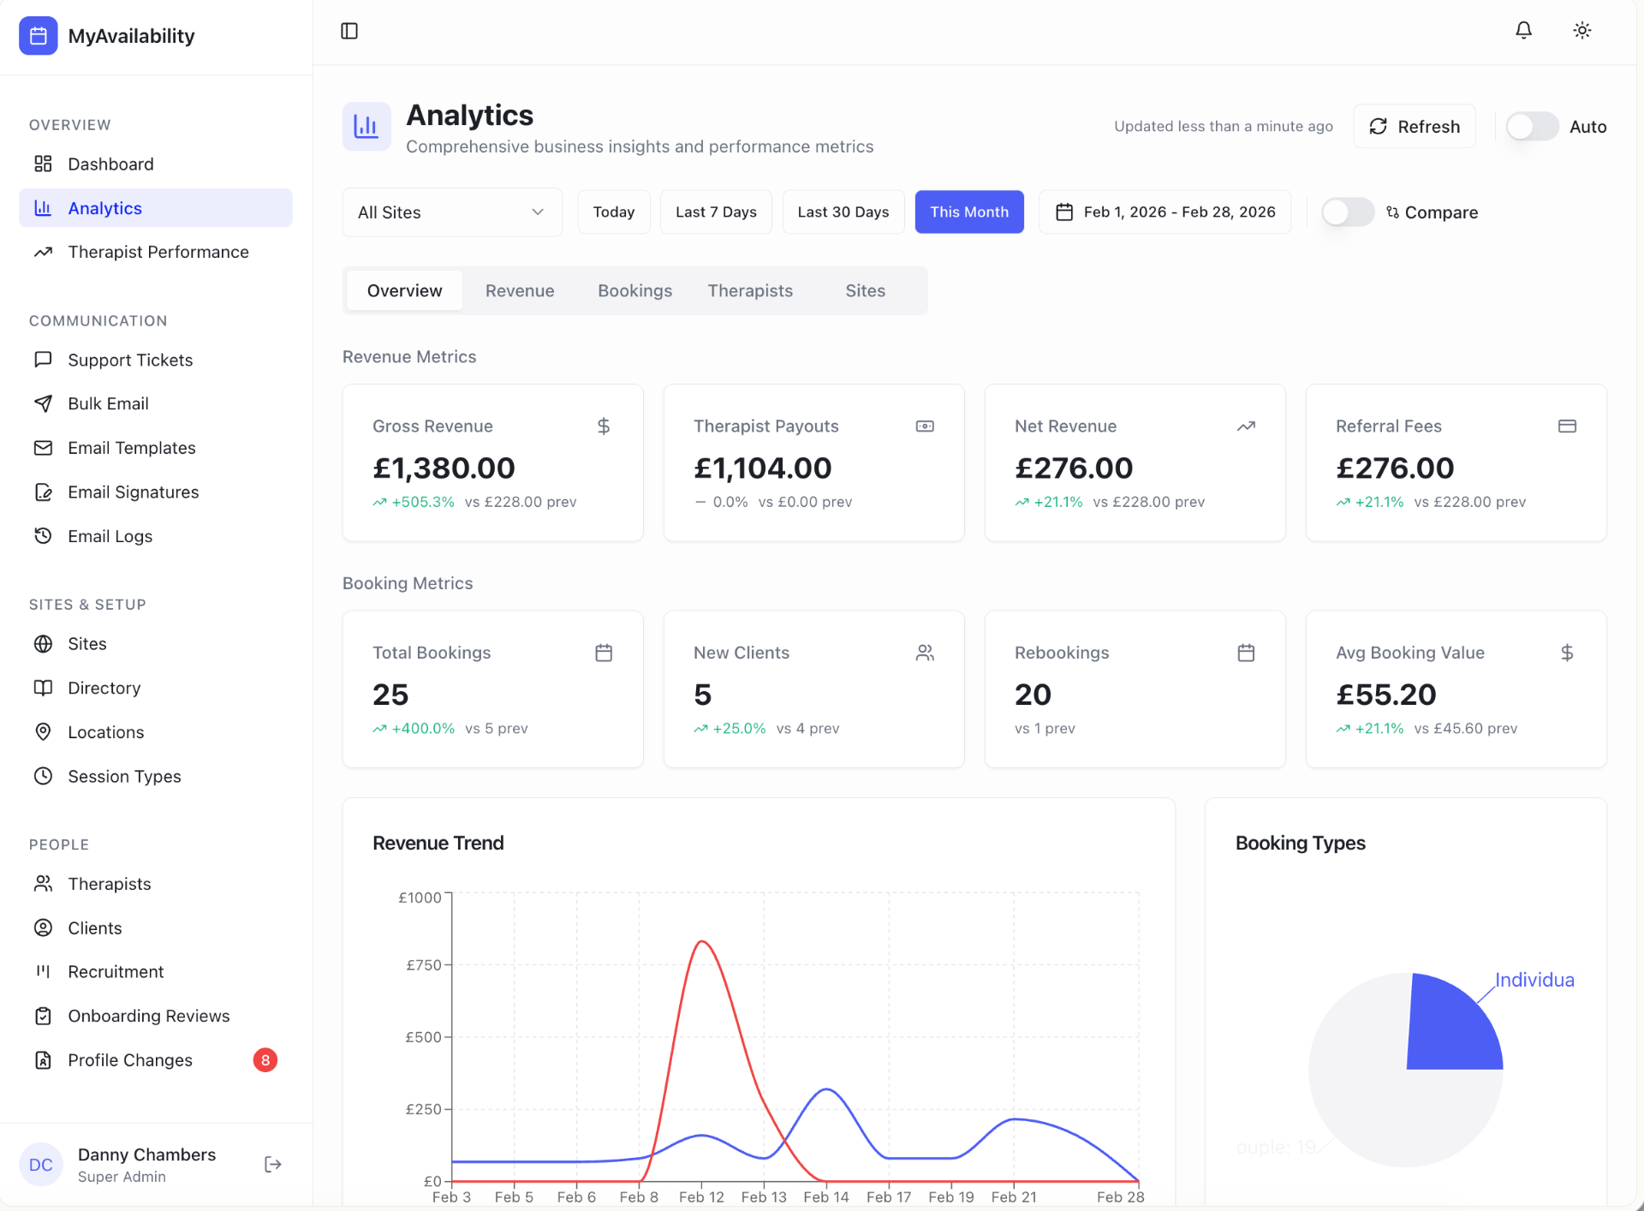
Task: Click the Email Logs history icon
Action: [x=43, y=536]
